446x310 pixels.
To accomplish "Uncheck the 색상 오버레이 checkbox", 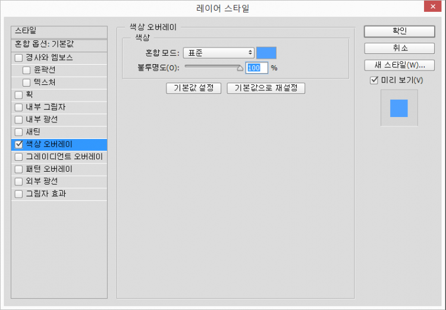I will pos(19,144).
